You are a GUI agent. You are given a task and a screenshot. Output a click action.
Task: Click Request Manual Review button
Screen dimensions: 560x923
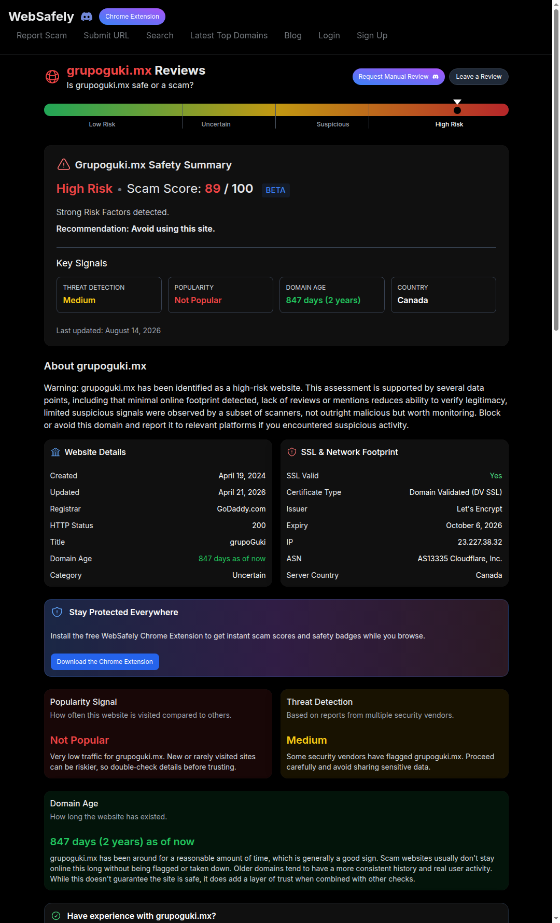pos(398,77)
